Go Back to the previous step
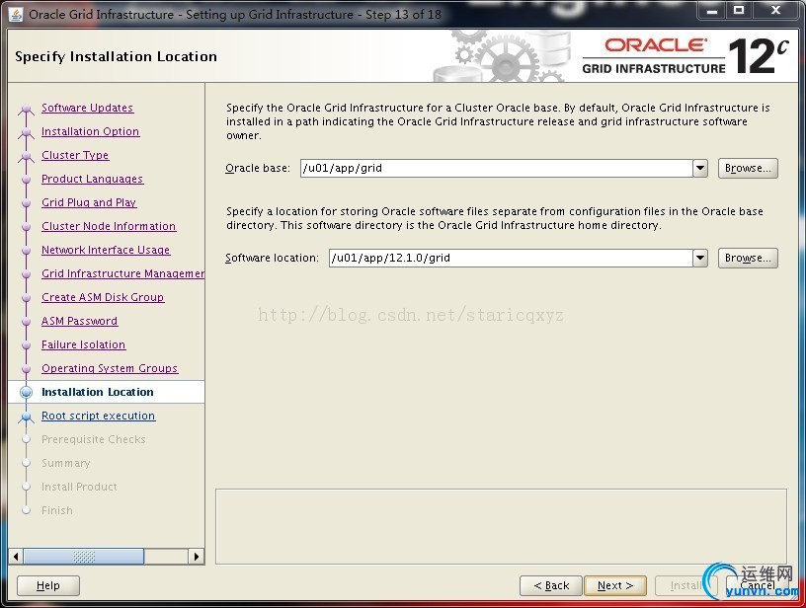The height and width of the screenshot is (608, 806). click(x=551, y=585)
